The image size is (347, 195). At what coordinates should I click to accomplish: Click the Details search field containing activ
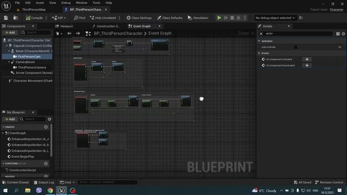[298, 34]
